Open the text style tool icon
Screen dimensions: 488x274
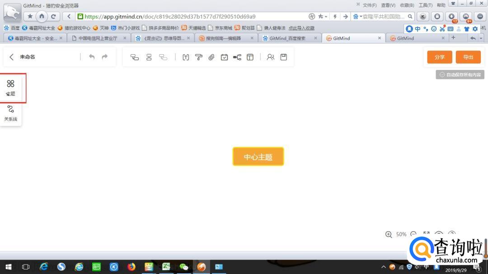pyautogui.click(x=186, y=57)
